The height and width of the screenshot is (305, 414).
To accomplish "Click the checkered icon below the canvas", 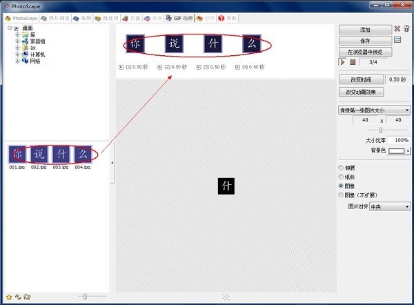I will tap(226, 297).
